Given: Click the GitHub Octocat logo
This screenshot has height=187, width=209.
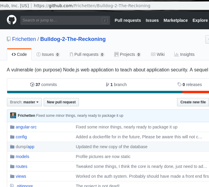Looking at the screenshot, I should pyautogui.click(x=12, y=20).
